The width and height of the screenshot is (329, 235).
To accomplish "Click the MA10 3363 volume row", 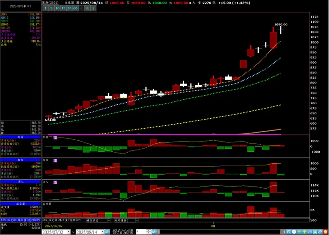I will tap(20, 214).
